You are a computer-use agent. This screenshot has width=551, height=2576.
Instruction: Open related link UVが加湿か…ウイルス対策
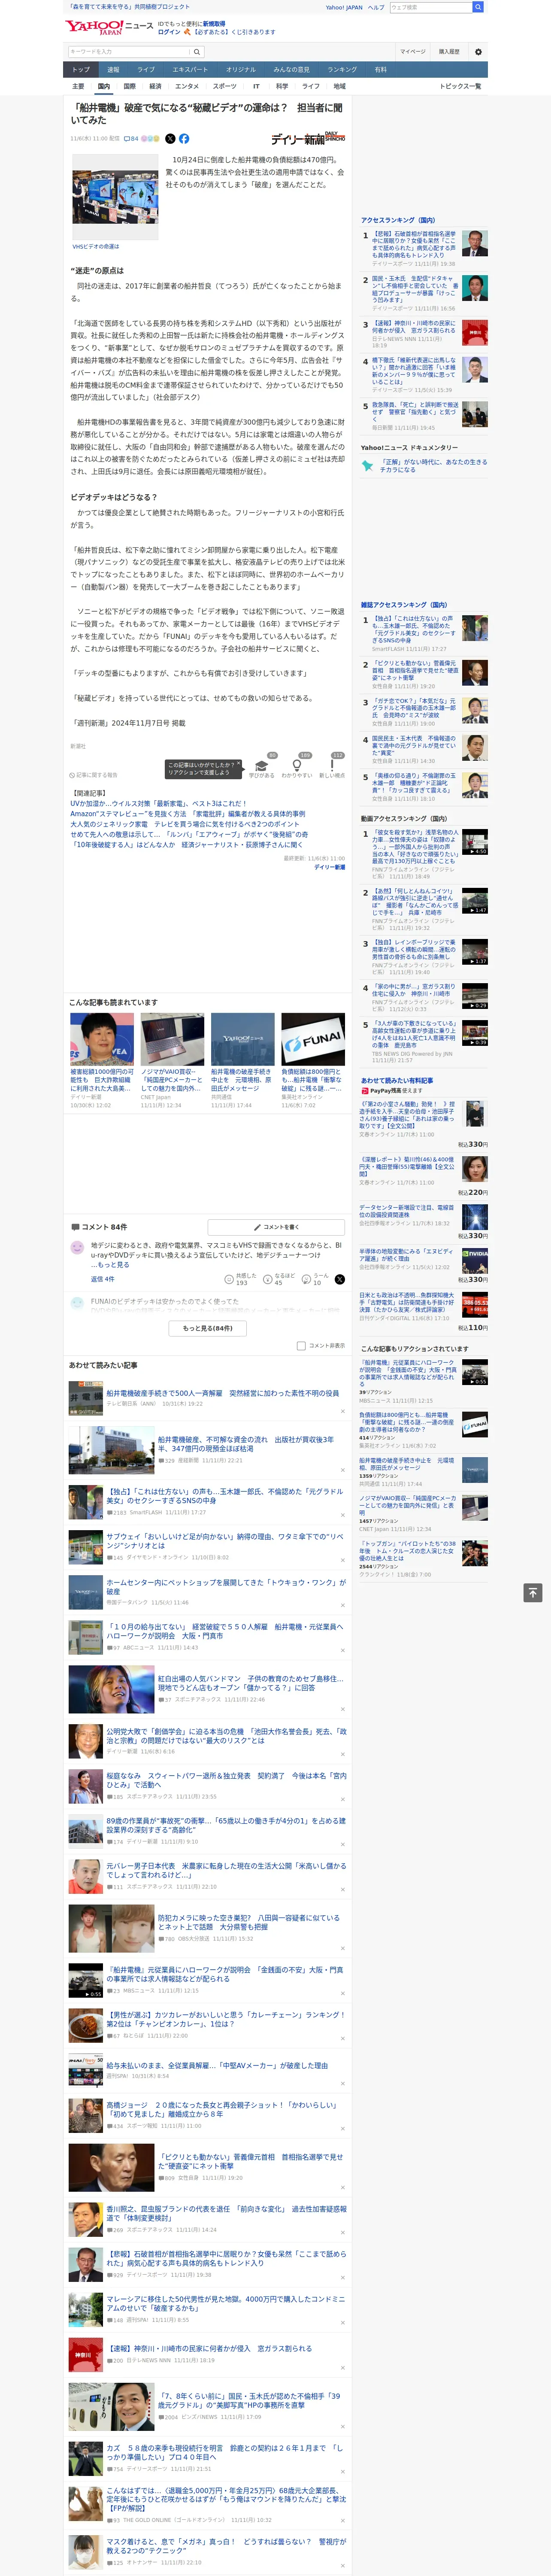tap(158, 803)
